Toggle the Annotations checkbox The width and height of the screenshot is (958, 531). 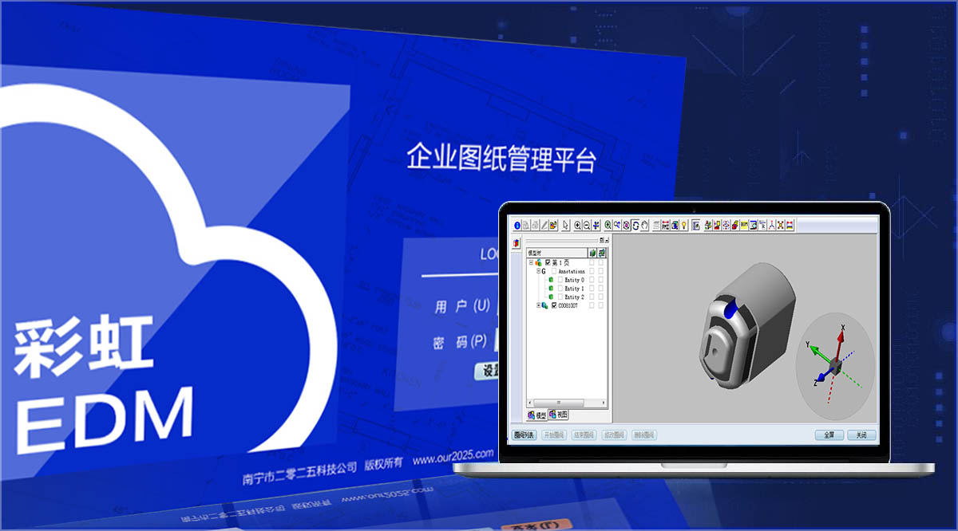coord(554,271)
